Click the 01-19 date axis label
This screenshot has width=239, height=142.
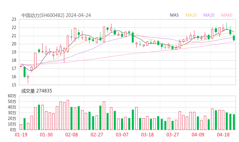21,135
